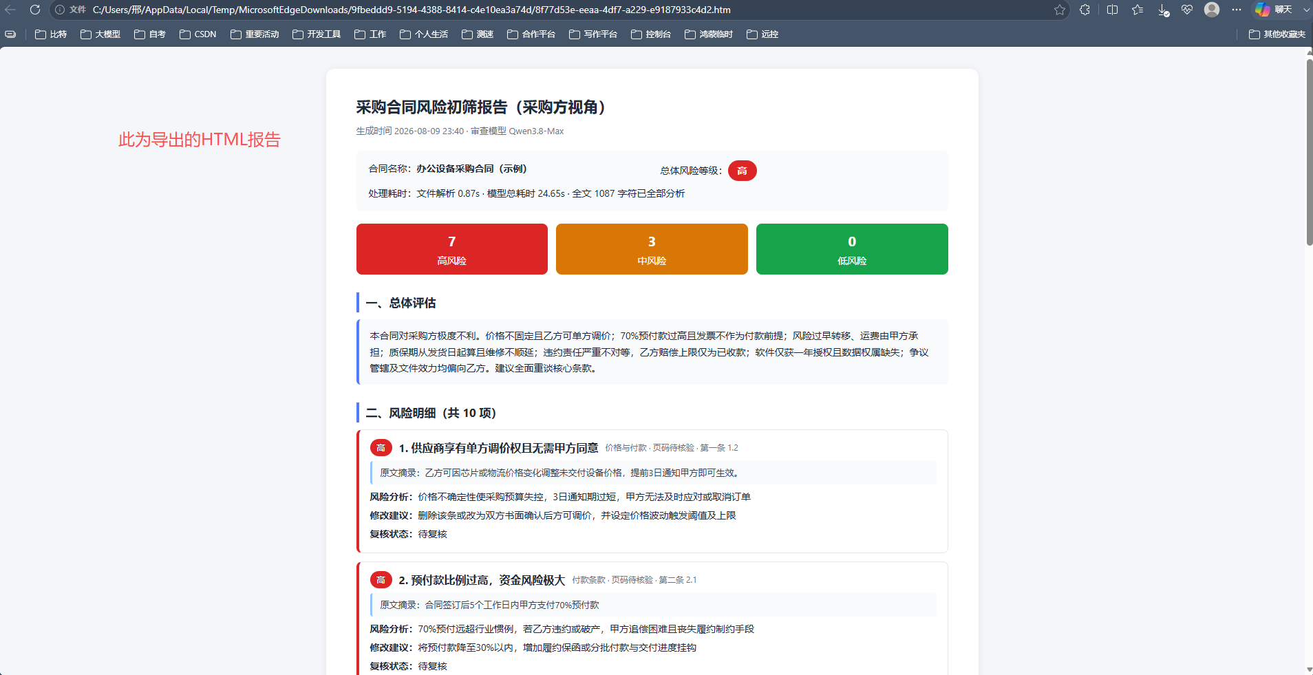The height and width of the screenshot is (675, 1313).
Task: Open the 测速 bookmark folder
Action: pyautogui.click(x=478, y=34)
